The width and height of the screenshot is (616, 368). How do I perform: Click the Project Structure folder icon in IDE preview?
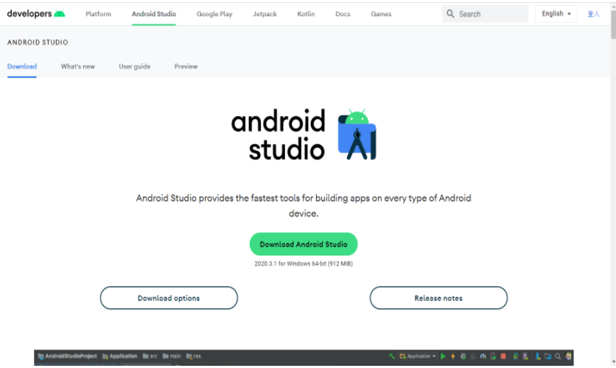pyautogui.click(x=547, y=356)
